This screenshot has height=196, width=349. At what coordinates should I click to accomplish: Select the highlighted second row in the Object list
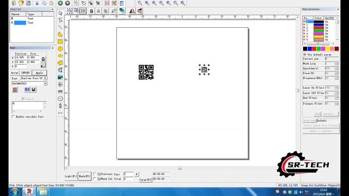(x=32, y=23)
